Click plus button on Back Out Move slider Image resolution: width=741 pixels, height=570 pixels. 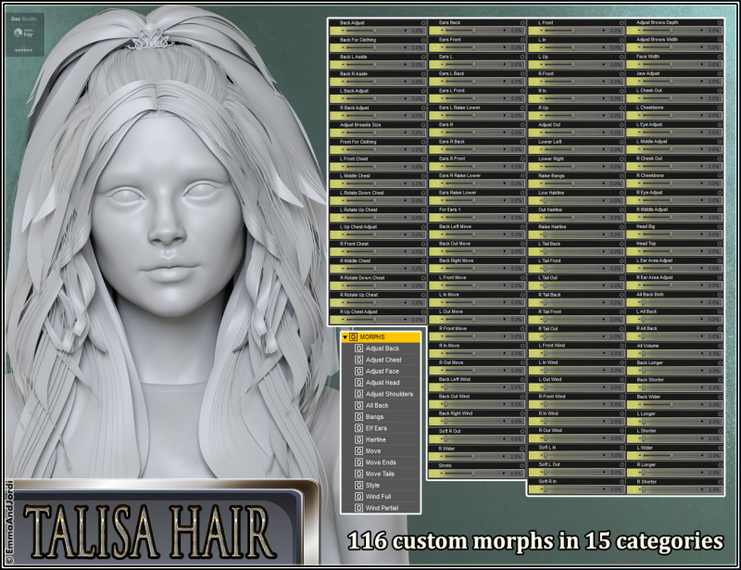click(504, 252)
